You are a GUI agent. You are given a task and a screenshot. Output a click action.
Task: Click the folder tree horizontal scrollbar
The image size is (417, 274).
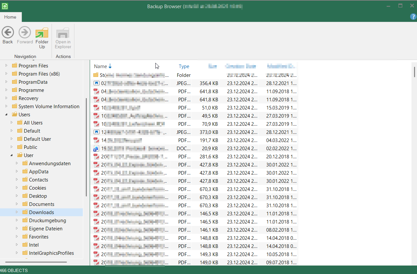pos(36,262)
